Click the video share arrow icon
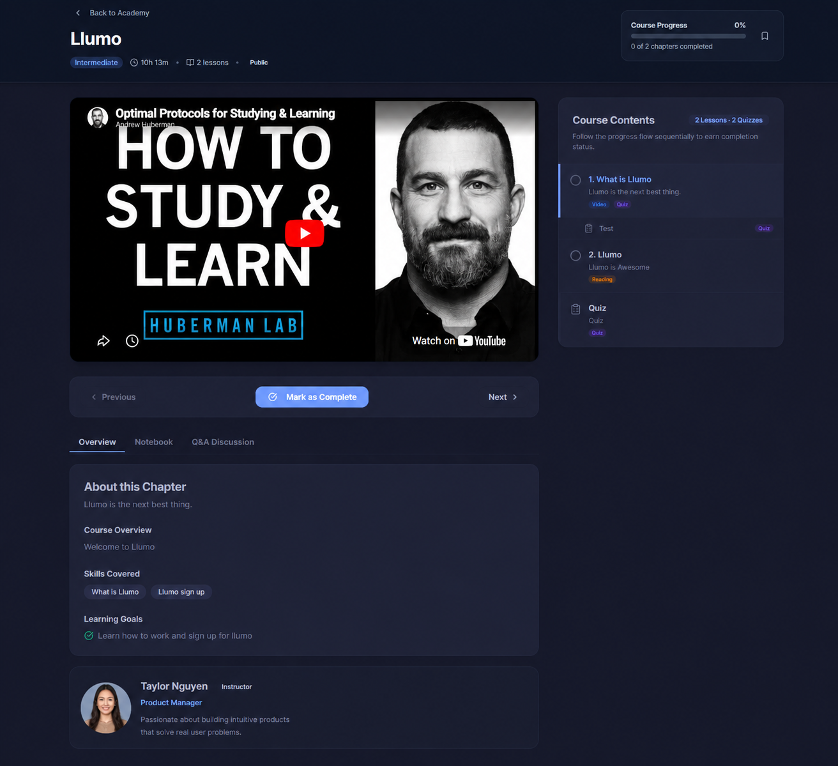838x766 pixels. (103, 341)
